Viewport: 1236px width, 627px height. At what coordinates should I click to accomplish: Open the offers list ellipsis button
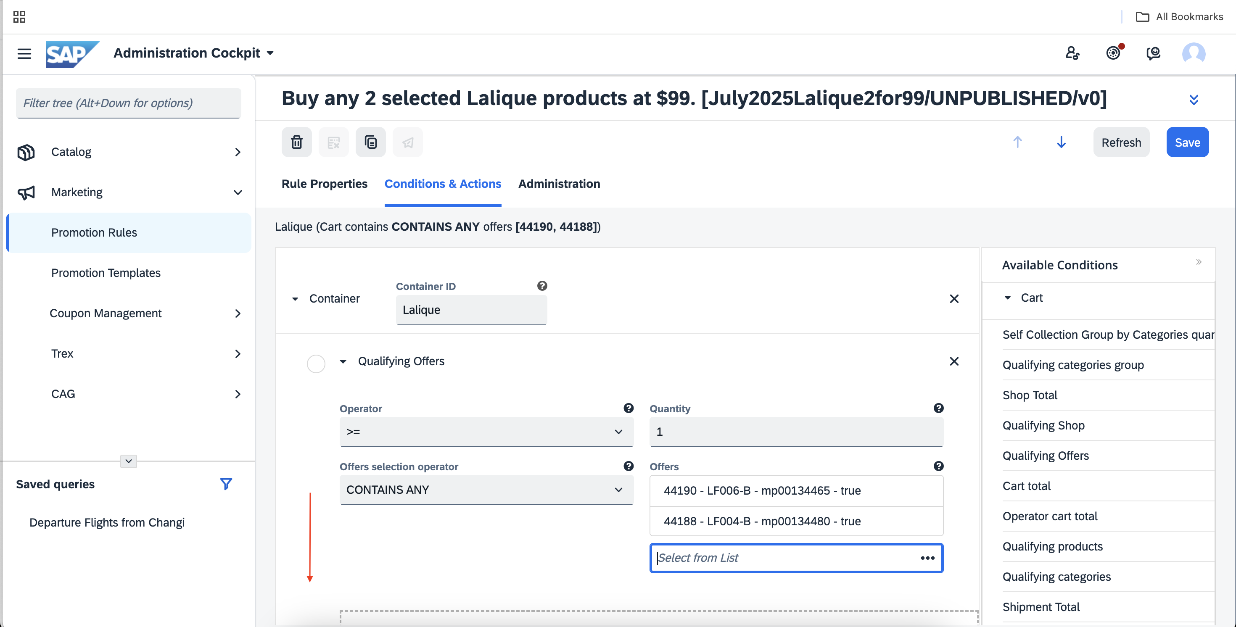927,558
